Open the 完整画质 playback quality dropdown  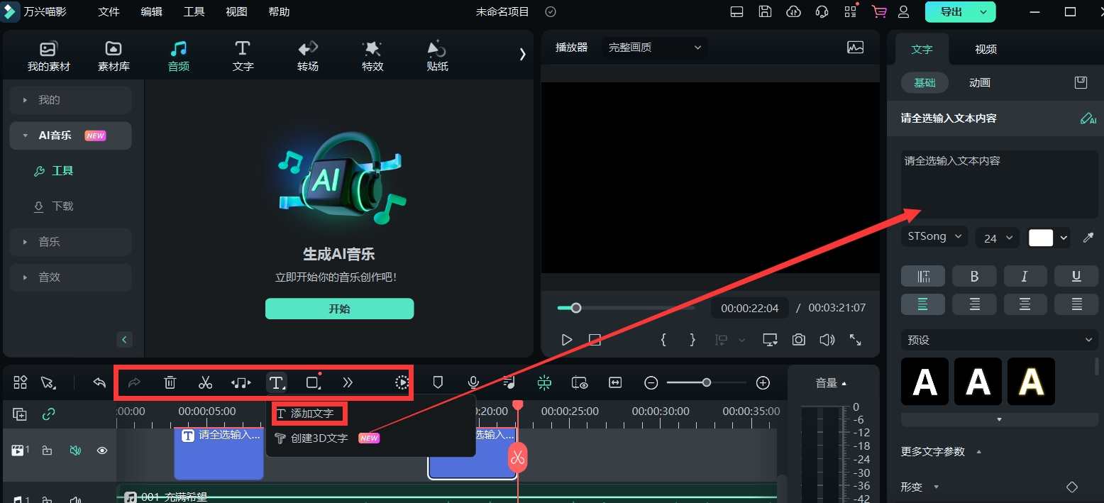(x=653, y=47)
